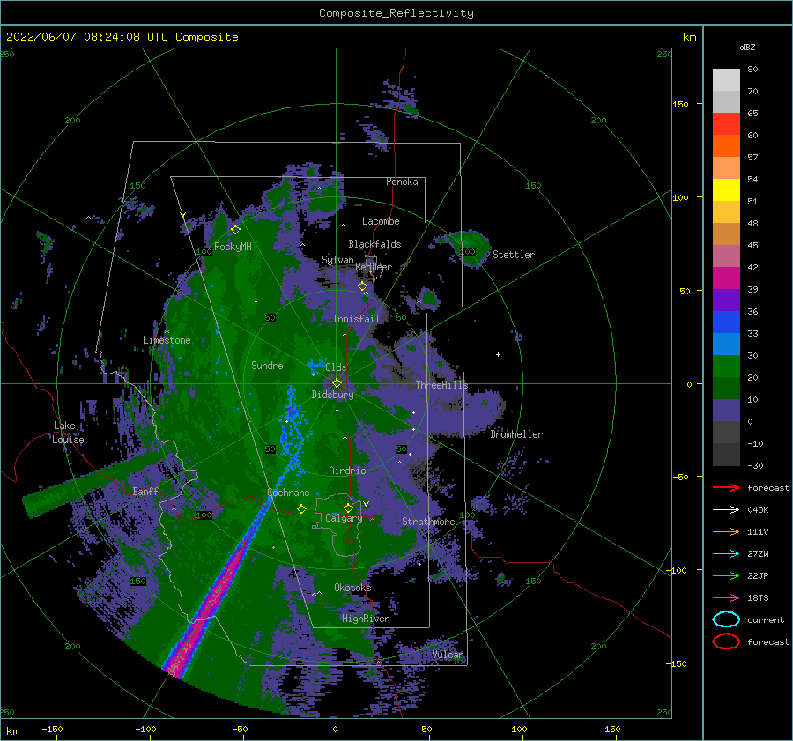
Task: Click the orange 111V arrow icon
Action: (x=726, y=531)
